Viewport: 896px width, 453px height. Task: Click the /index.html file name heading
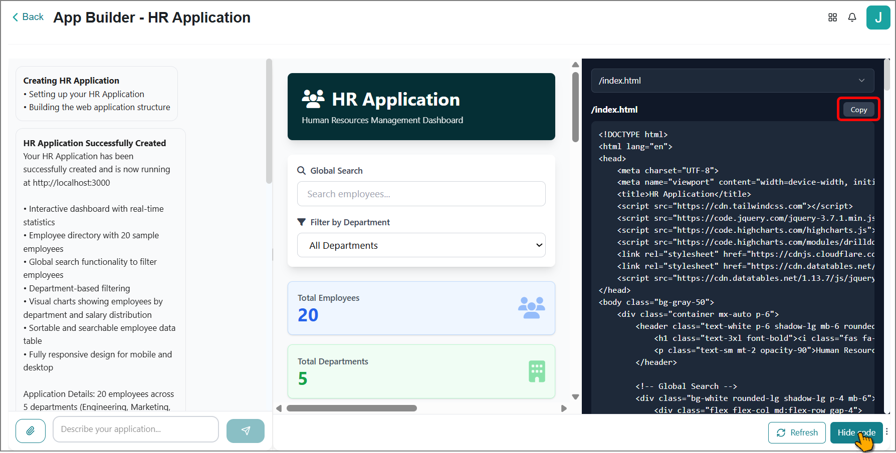pos(614,110)
